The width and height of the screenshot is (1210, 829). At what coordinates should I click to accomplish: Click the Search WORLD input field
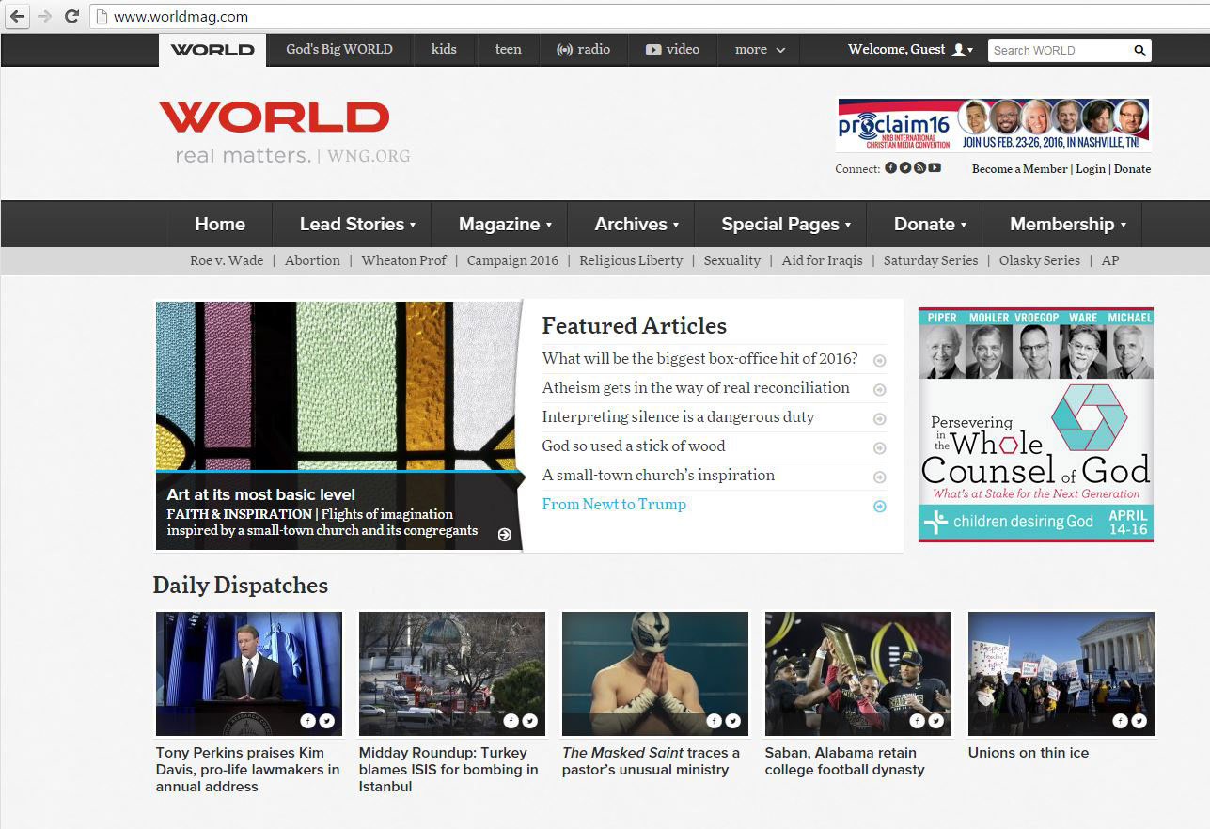(1060, 51)
